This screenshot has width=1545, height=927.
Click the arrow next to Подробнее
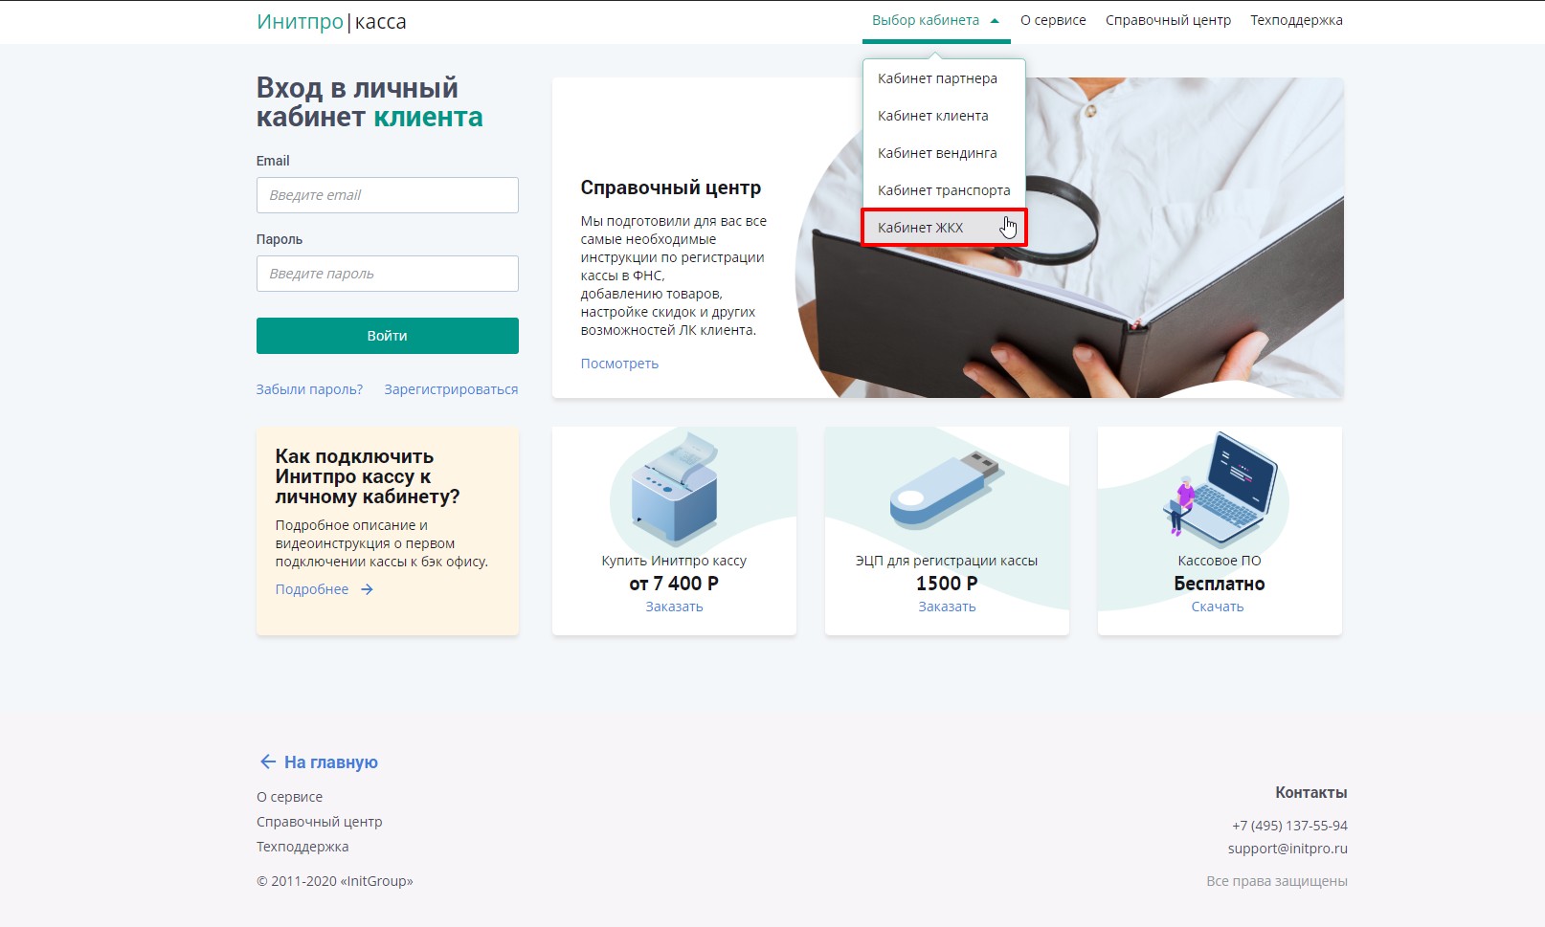[x=367, y=589]
